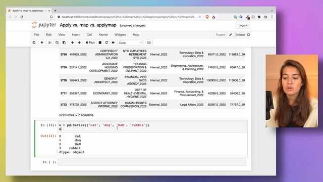Click the Legal Affairs_2022 cell
This screenshot has width=323, height=182.
click(192, 105)
